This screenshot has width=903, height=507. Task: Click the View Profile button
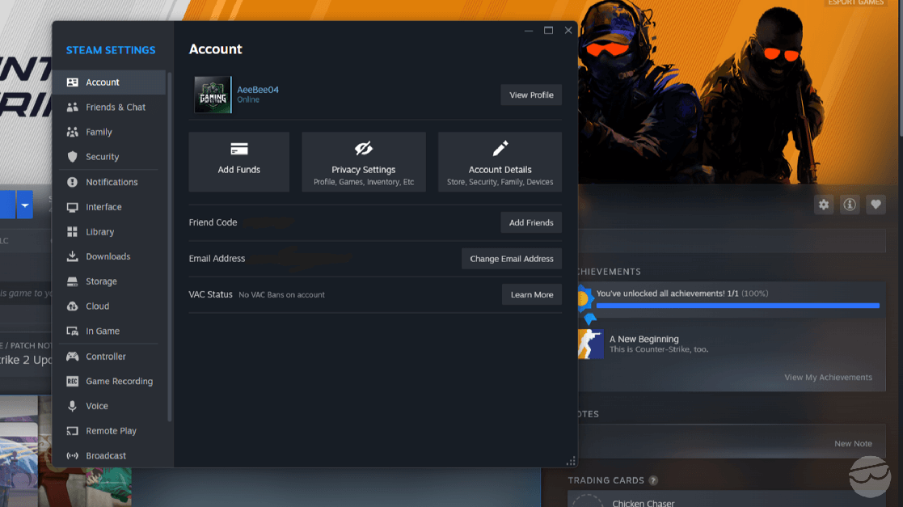click(x=531, y=95)
